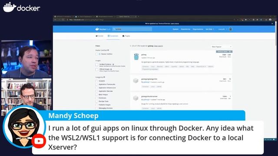Open the golangci/golangci-lint result title

point(149,79)
